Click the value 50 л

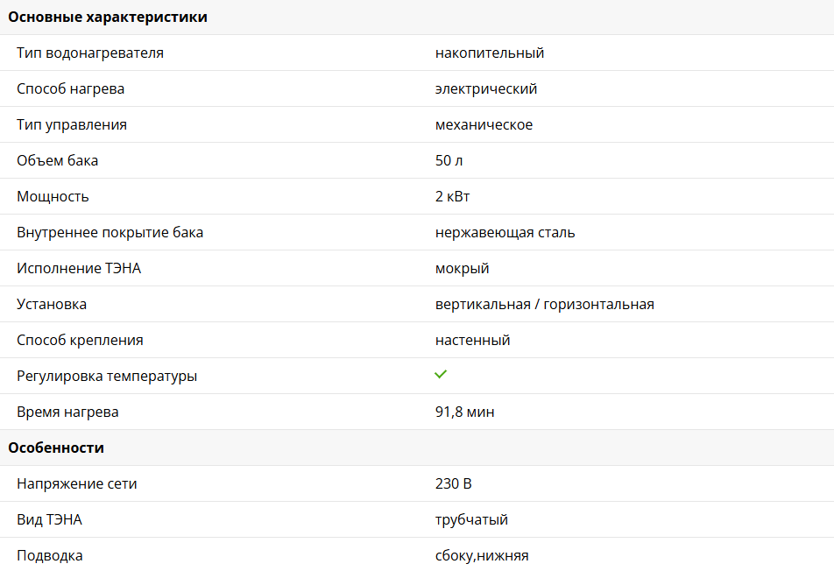(x=449, y=160)
